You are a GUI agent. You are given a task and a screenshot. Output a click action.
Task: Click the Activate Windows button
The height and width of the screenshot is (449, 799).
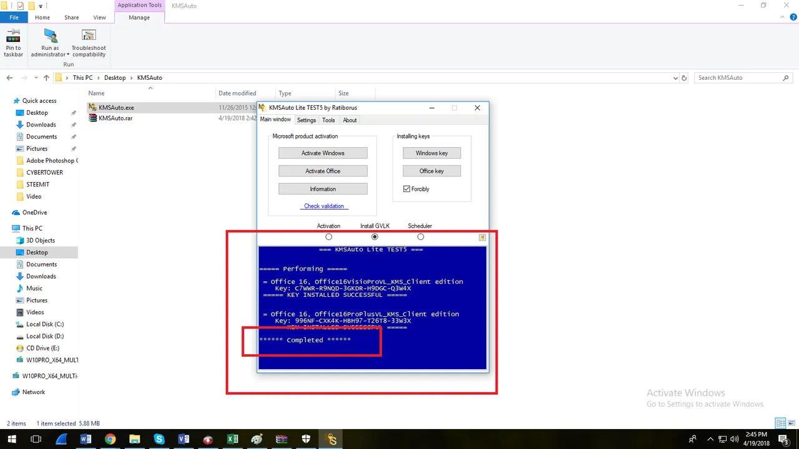[323, 153]
